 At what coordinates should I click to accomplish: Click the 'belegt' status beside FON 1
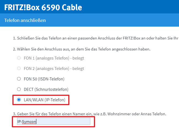(x=78, y=58)
